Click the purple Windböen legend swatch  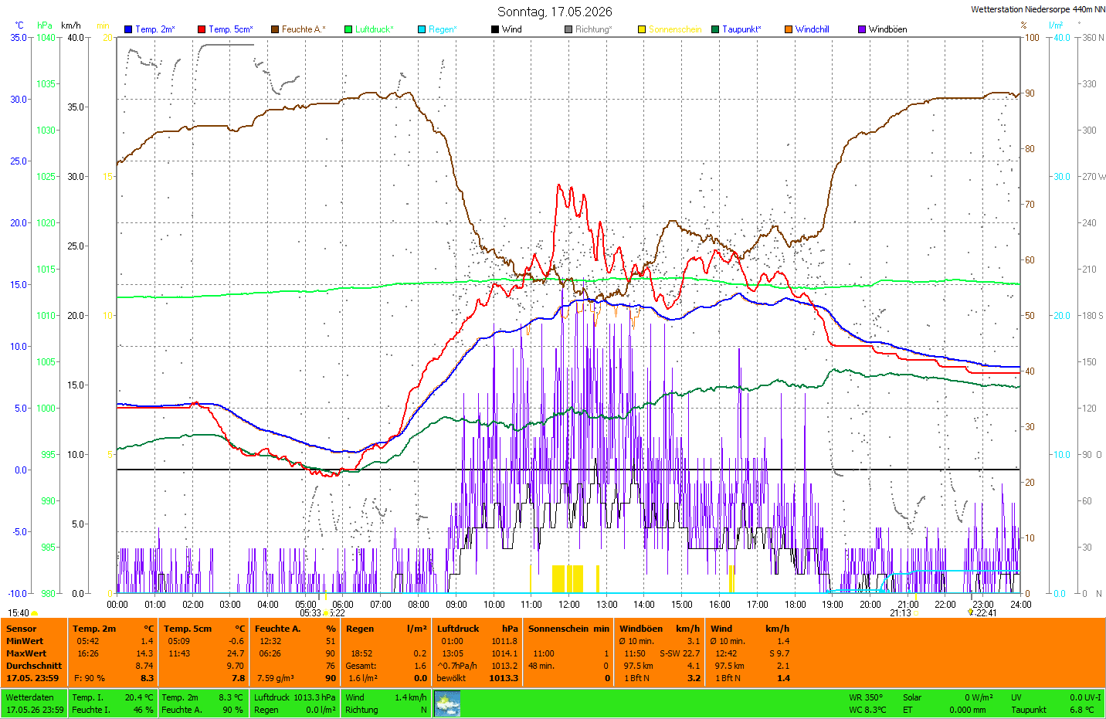pyautogui.click(x=862, y=29)
